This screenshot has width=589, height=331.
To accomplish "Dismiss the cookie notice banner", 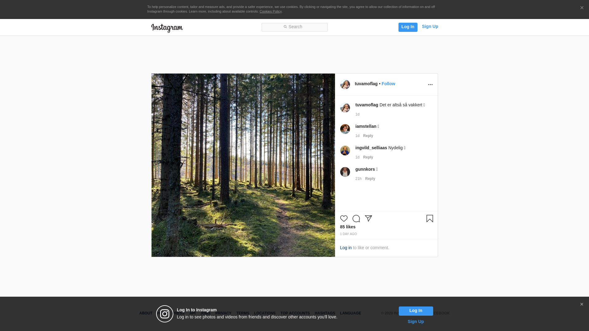I will point(582,8).
